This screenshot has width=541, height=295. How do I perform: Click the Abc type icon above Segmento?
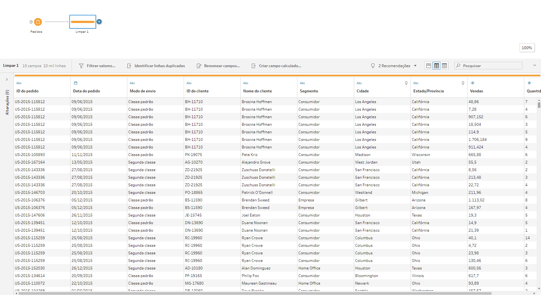click(302, 83)
